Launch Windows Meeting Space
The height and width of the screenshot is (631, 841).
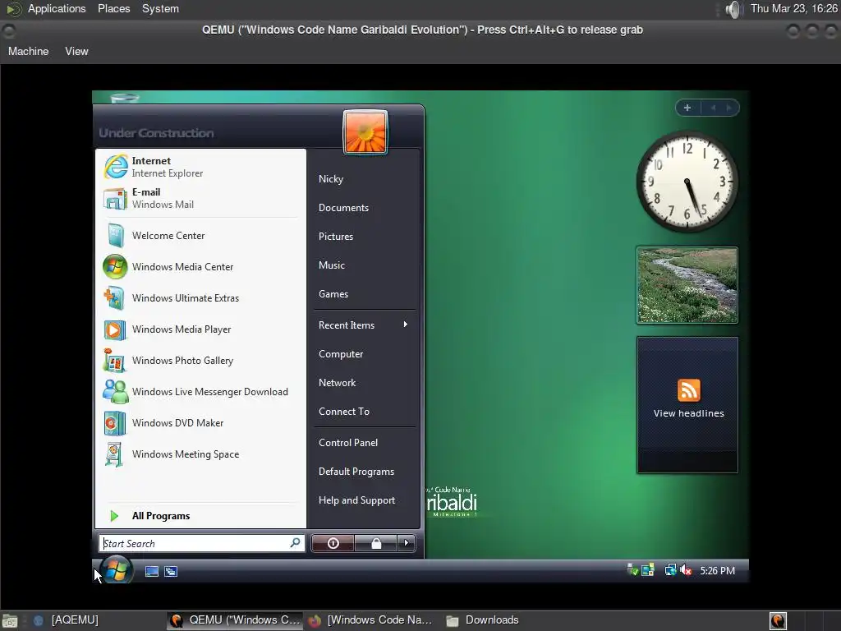coord(200,454)
